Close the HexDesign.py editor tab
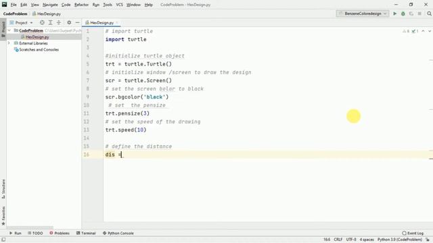The image size is (433, 243). click(x=117, y=22)
